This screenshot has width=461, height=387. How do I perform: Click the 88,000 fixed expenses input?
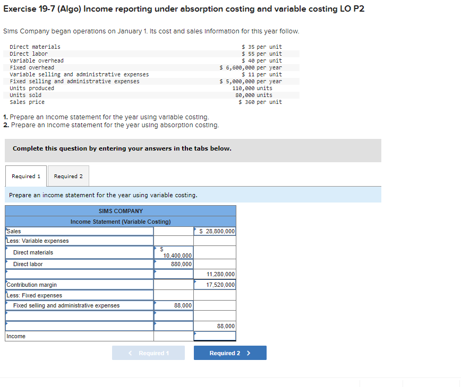pos(175,305)
